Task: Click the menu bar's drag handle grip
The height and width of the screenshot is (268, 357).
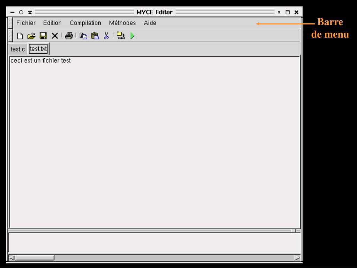Action: (x=10, y=23)
